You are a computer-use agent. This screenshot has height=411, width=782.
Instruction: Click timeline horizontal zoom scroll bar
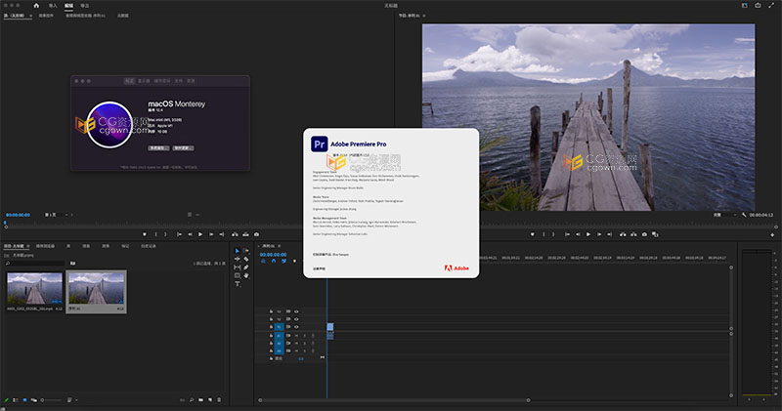point(394,400)
